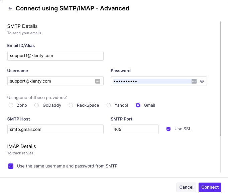This screenshot has height=196, width=228.
Task: Click the Cancel button
Action: click(x=186, y=187)
